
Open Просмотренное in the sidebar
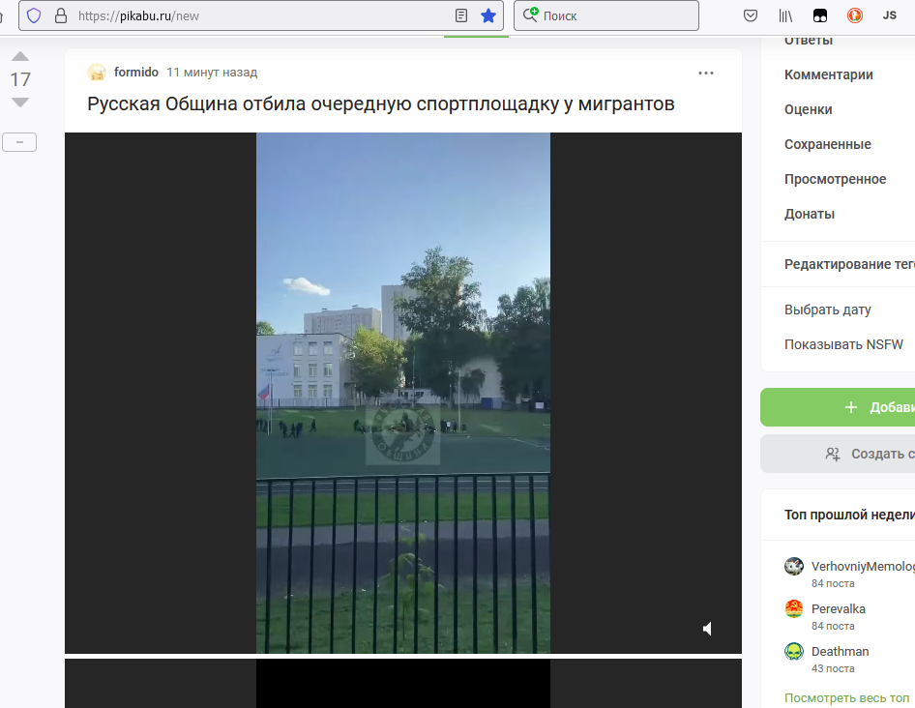pos(835,179)
